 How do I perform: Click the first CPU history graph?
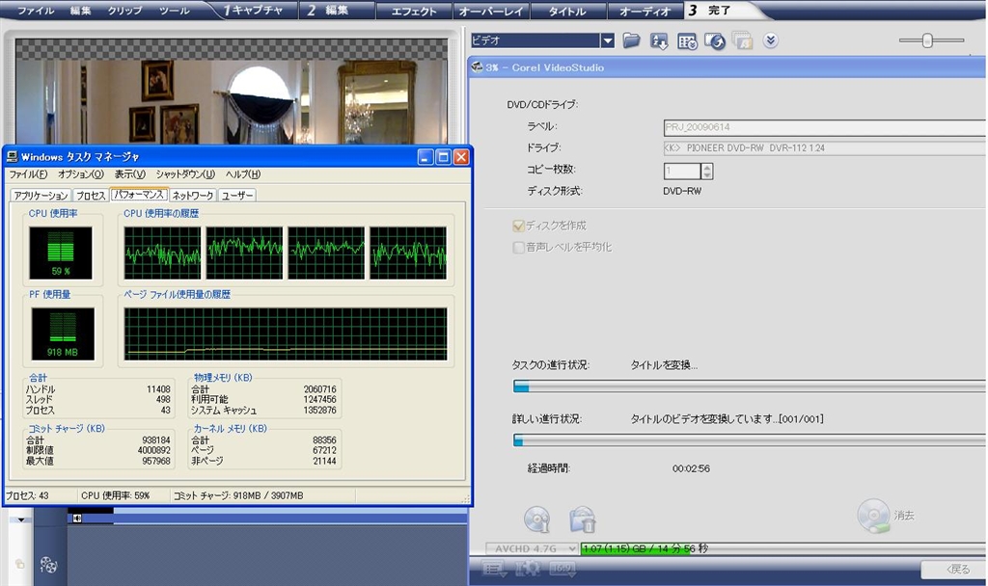(162, 253)
